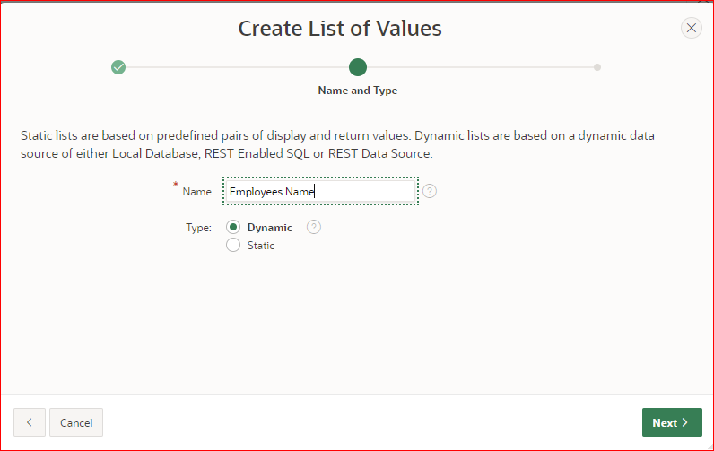Open help for the Type option

pyautogui.click(x=314, y=227)
